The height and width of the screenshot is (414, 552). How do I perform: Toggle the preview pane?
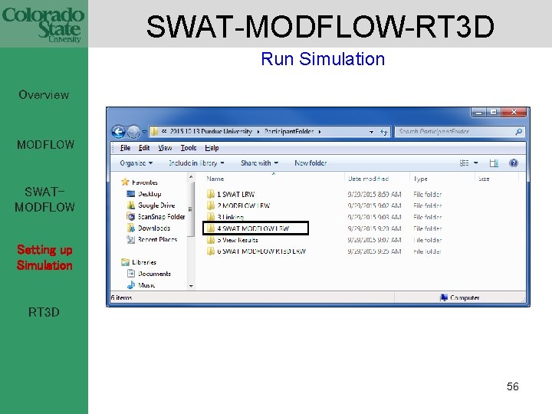(494, 163)
